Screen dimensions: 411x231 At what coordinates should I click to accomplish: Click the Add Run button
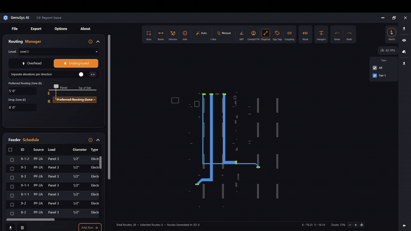pyautogui.click(x=90, y=227)
